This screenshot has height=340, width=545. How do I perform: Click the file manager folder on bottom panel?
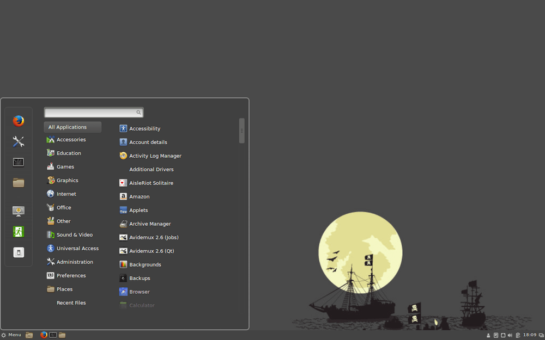click(x=62, y=335)
